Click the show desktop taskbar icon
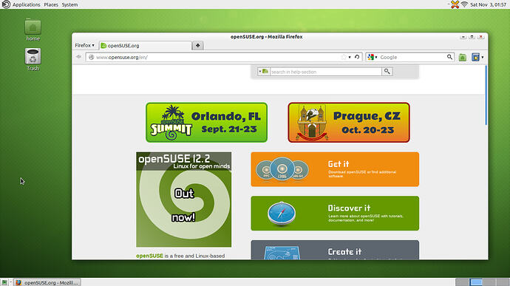 click(x=4, y=282)
